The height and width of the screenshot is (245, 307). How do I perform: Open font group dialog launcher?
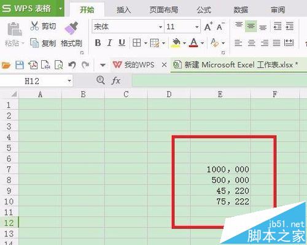pos(223,53)
